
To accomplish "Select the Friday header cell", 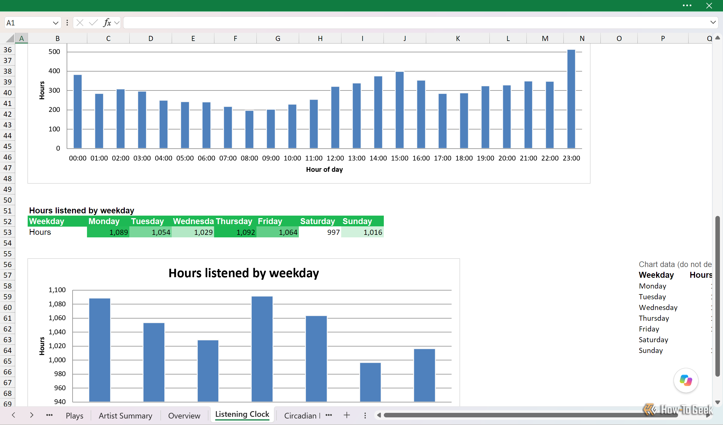I will (278, 222).
